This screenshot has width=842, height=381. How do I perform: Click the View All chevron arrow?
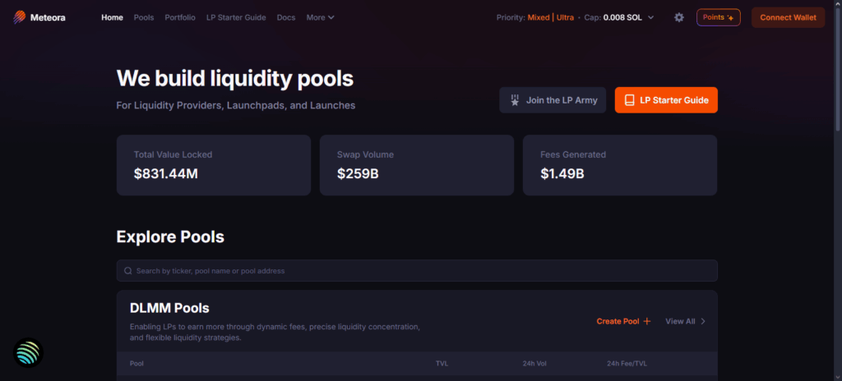(703, 321)
